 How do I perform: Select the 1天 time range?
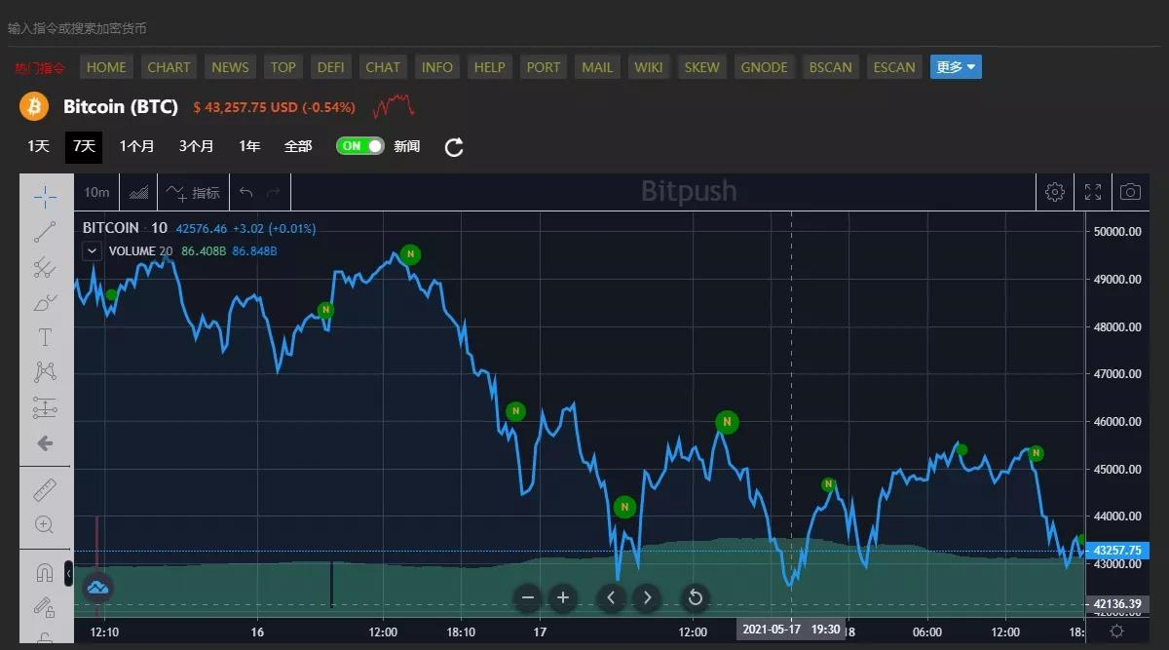point(38,146)
